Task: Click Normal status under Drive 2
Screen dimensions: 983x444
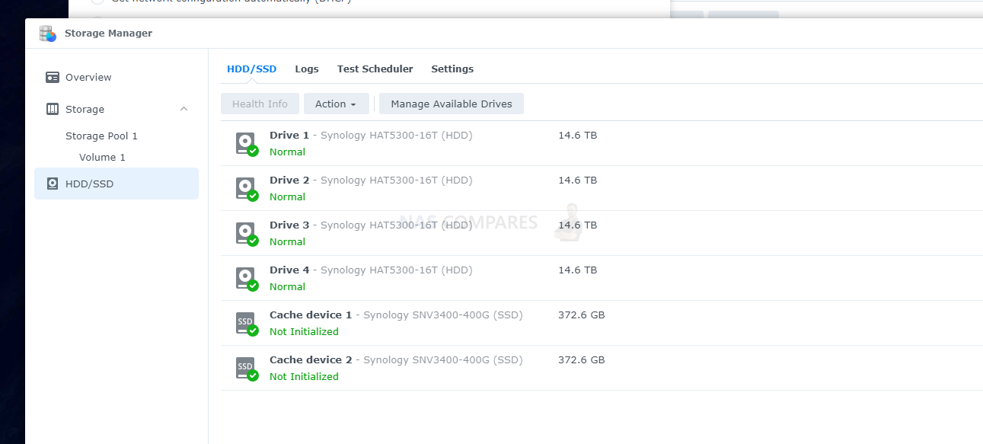Action: point(287,196)
